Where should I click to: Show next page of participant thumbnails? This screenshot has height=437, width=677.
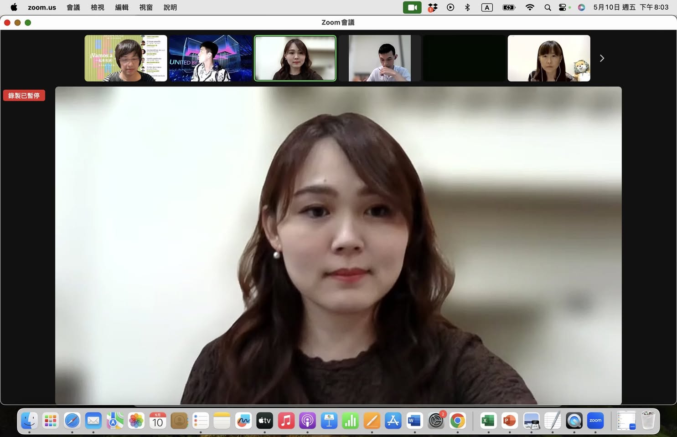tap(602, 58)
